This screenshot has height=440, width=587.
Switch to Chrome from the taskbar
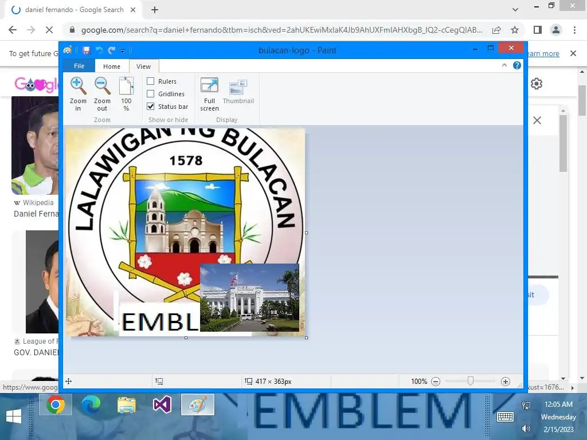coord(56,404)
